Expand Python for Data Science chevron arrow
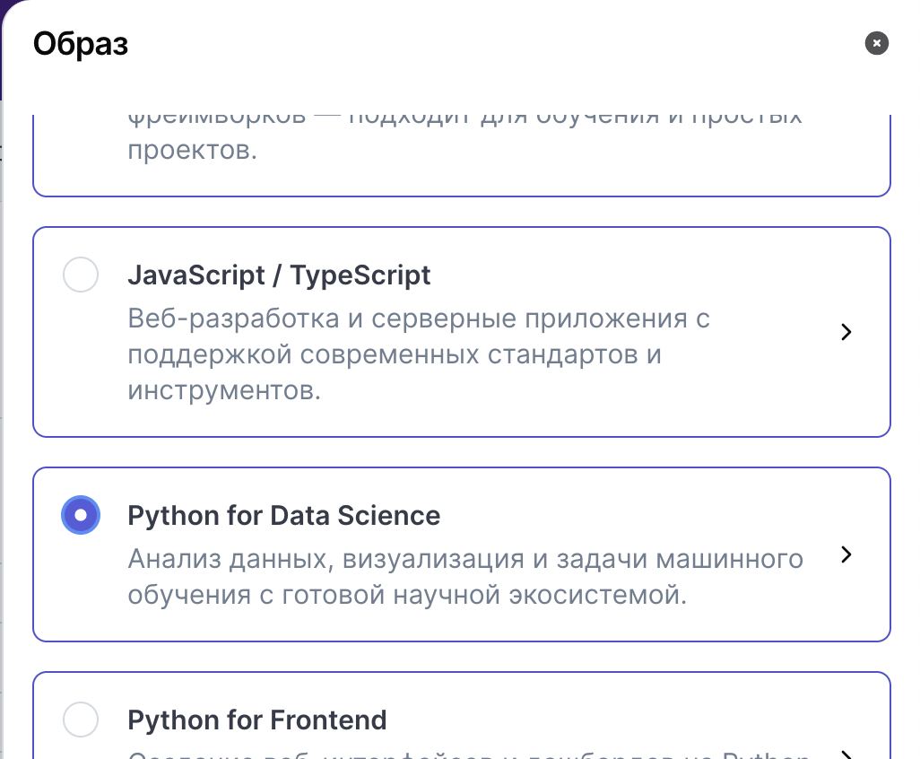 [846, 554]
